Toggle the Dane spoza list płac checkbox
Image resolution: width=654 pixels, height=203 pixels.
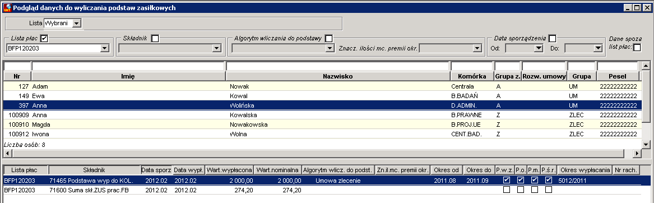click(637, 48)
